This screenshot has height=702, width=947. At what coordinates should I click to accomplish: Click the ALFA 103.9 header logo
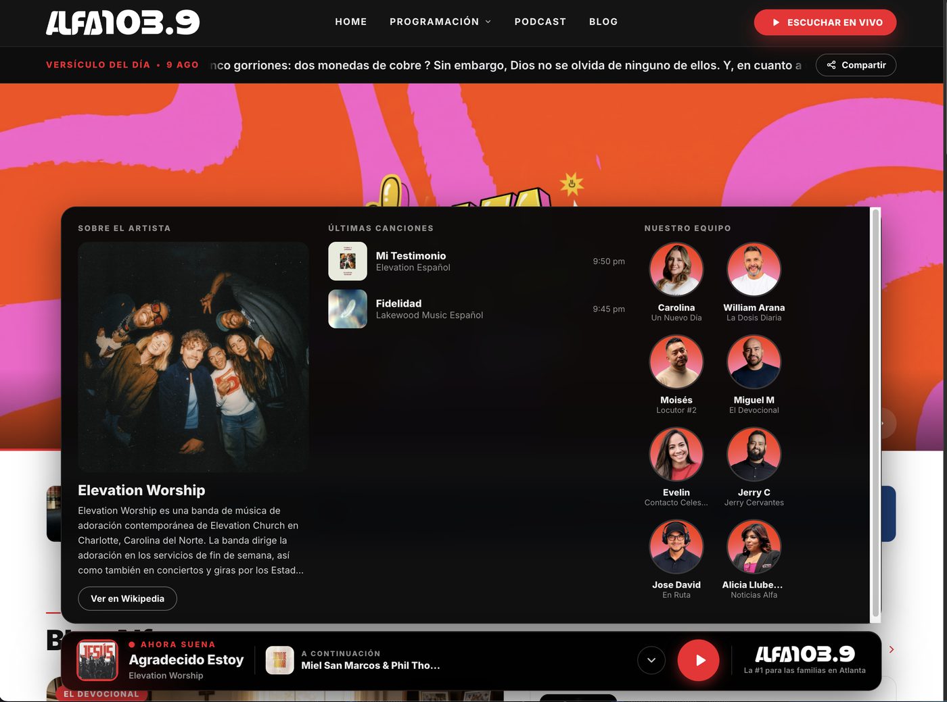coord(123,22)
